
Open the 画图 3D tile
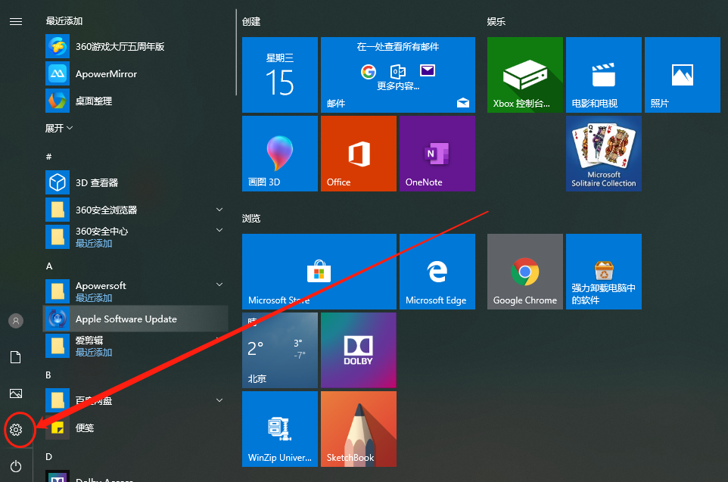point(280,154)
